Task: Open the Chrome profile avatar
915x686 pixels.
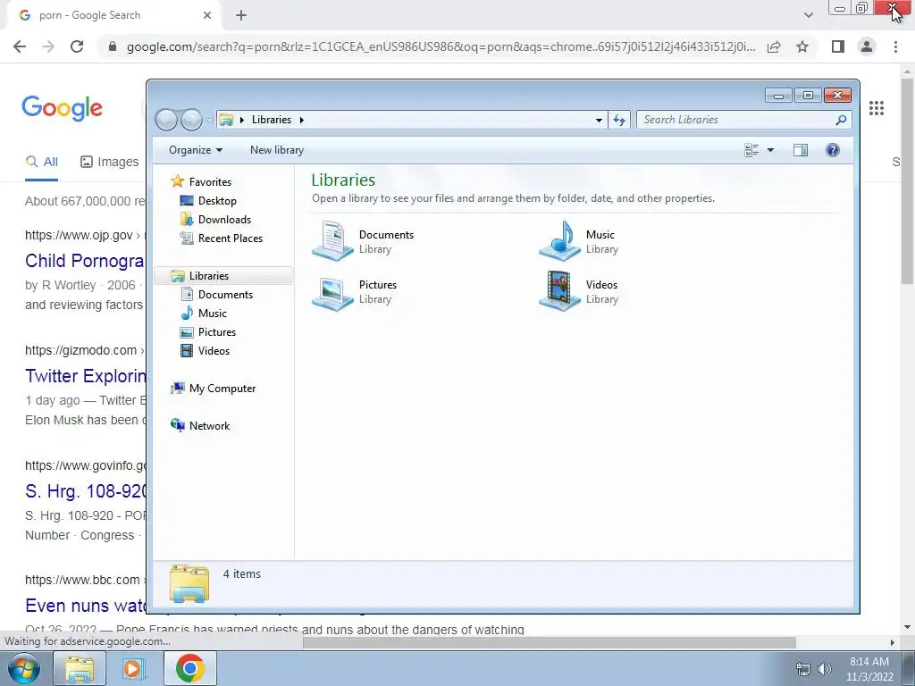Action: 867,46
